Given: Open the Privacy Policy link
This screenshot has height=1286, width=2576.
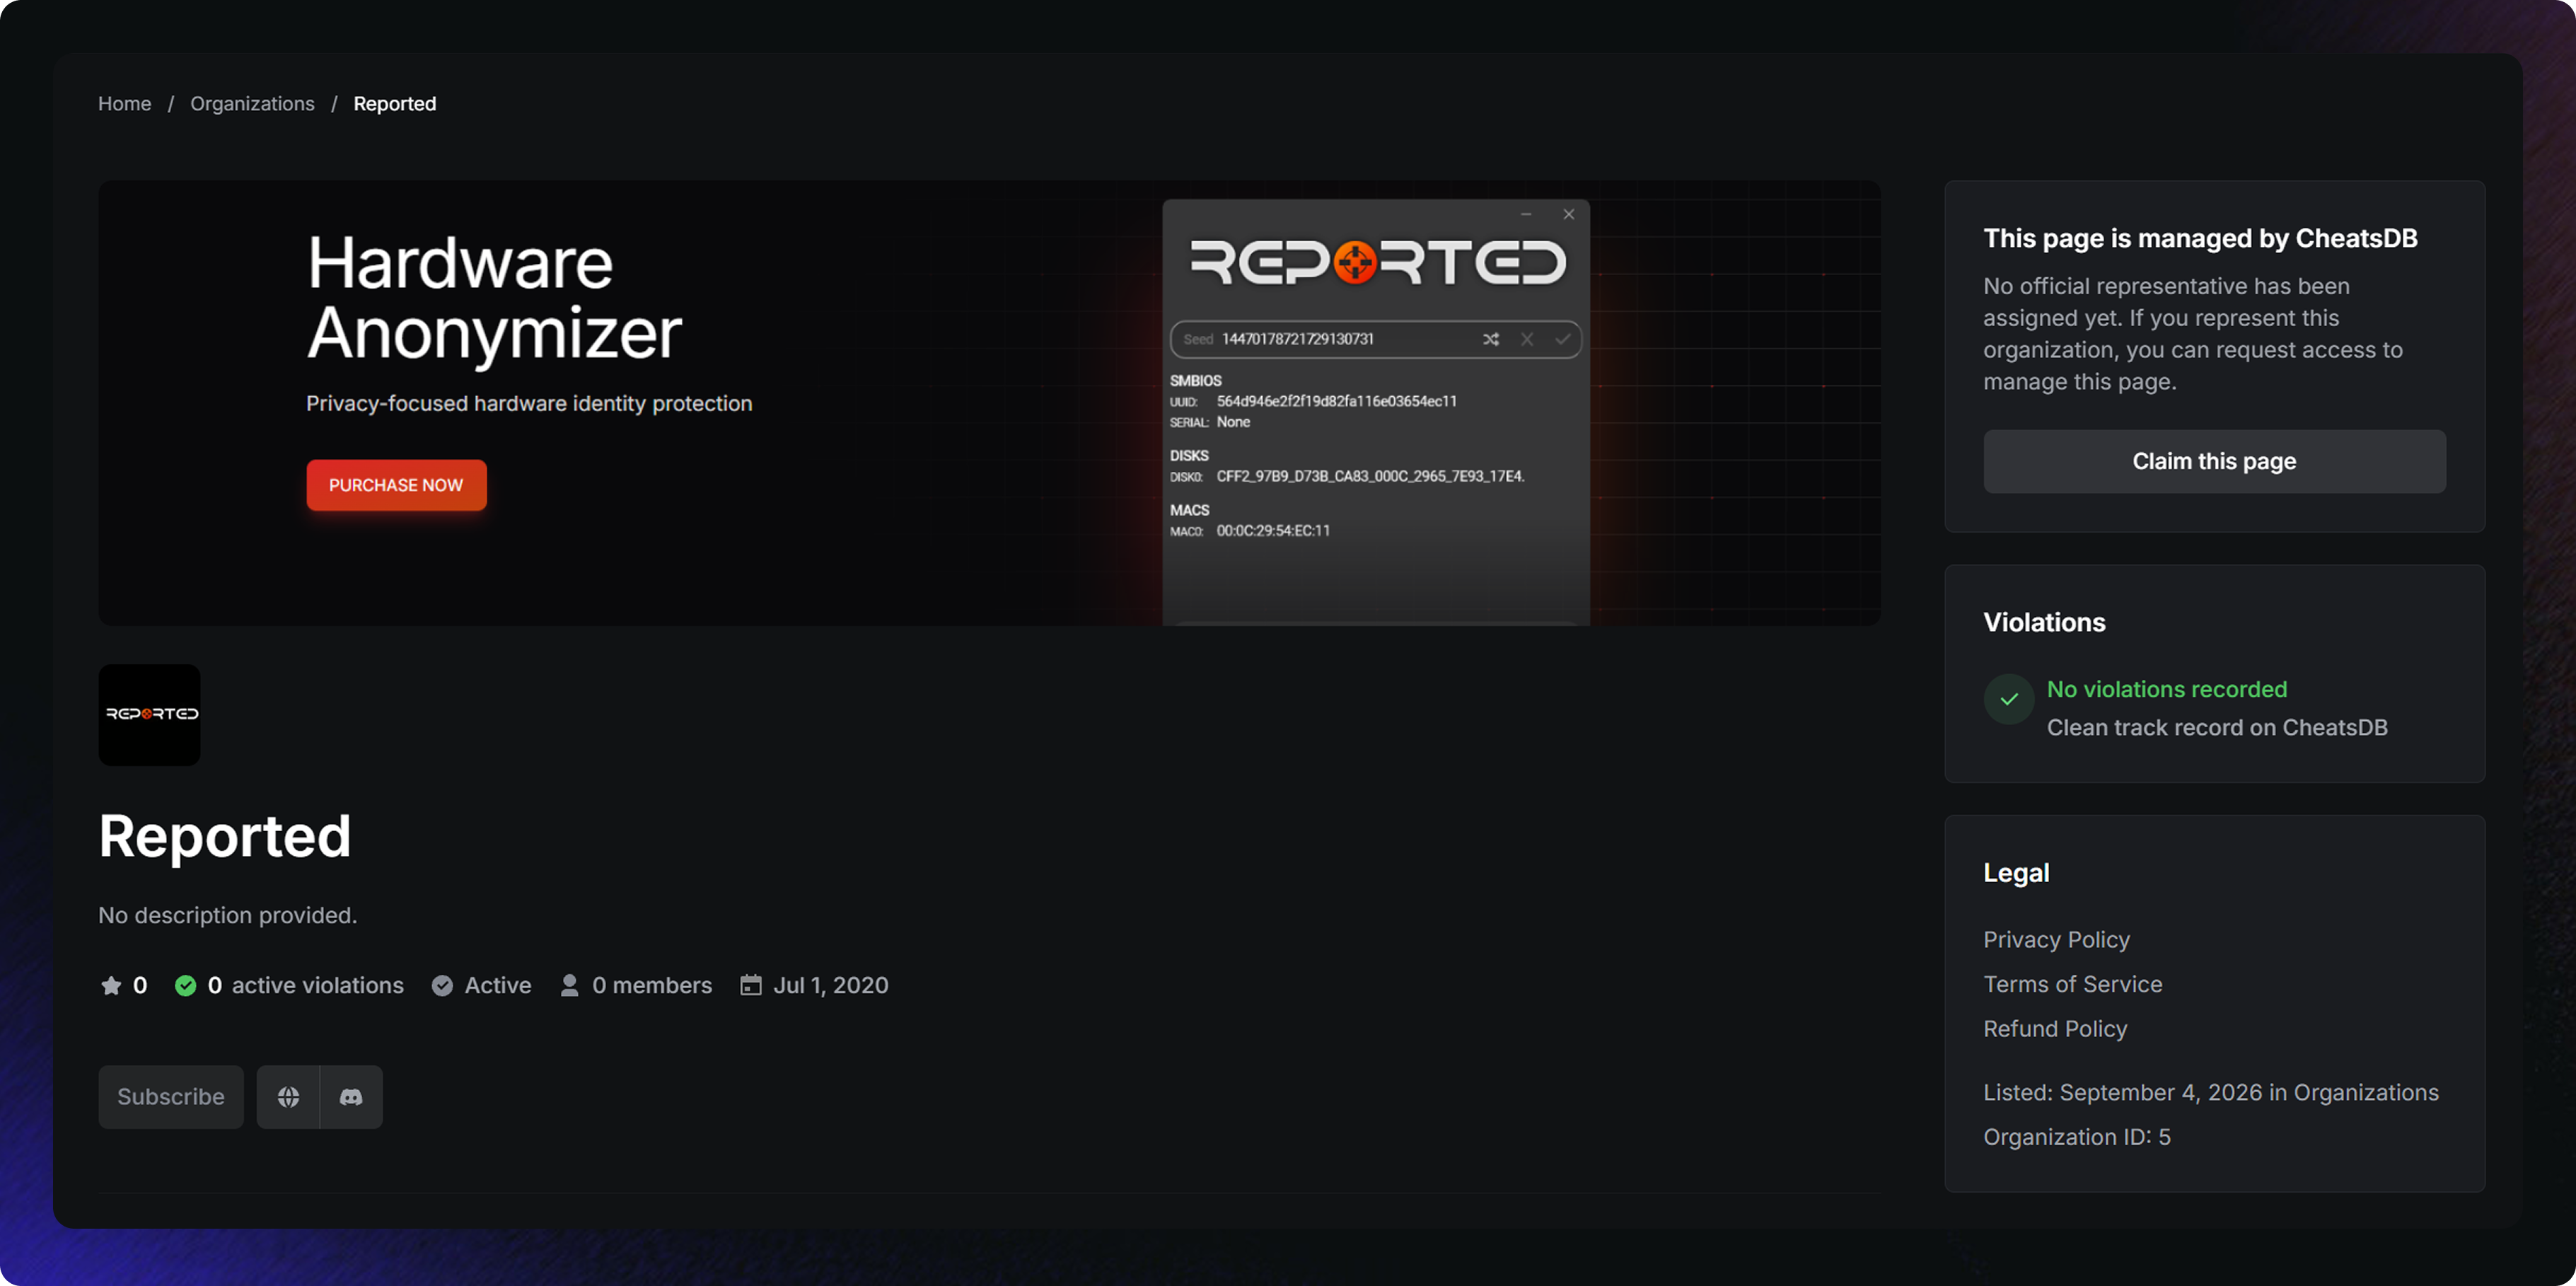Looking at the screenshot, I should pyautogui.click(x=2056, y=939).
